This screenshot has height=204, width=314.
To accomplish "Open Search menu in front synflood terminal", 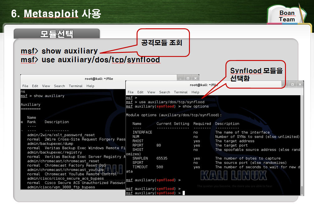I will click(165, 92).
